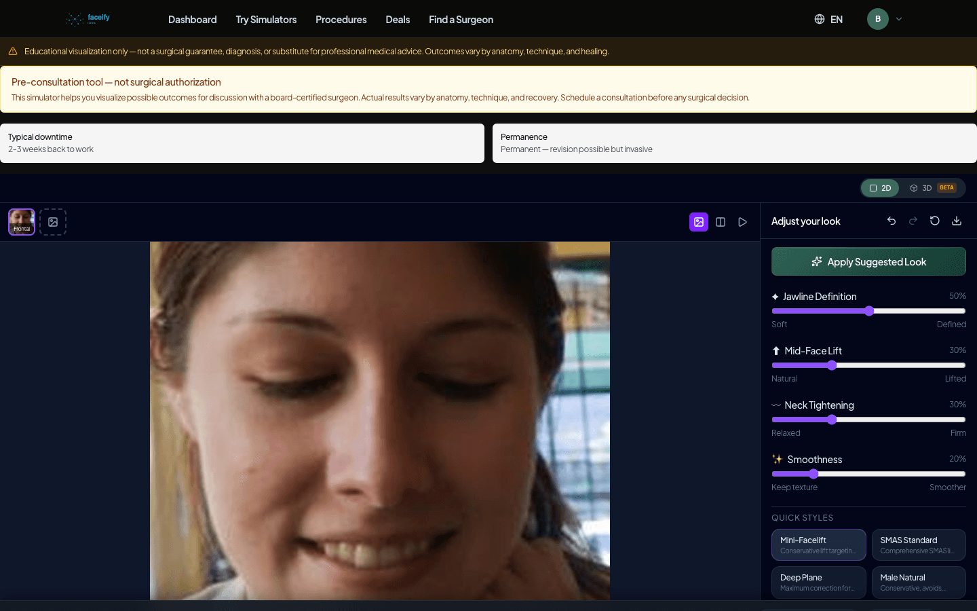Click the Neck Tightening slider handle
The image size is (977, 611).
[832, 420]
